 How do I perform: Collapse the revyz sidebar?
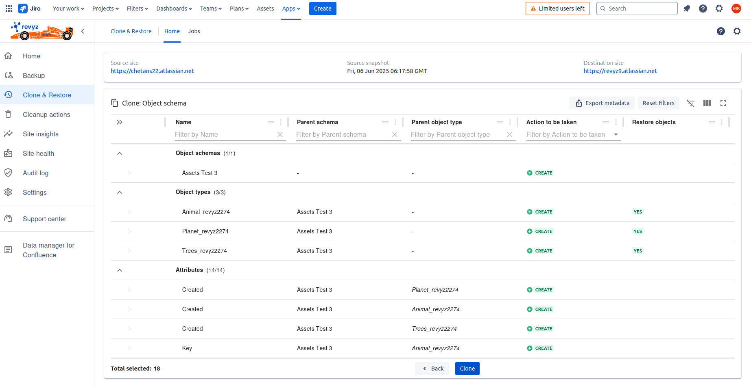[x=83, y=31]
